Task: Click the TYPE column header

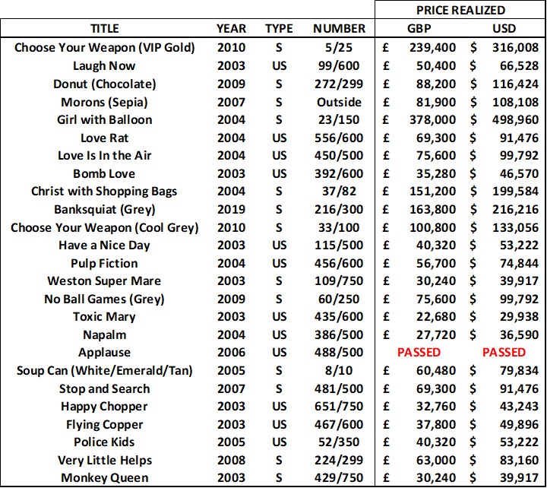Action: (279, 29)
